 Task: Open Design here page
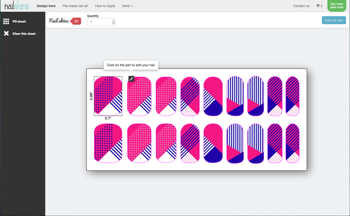coord(46,6)
